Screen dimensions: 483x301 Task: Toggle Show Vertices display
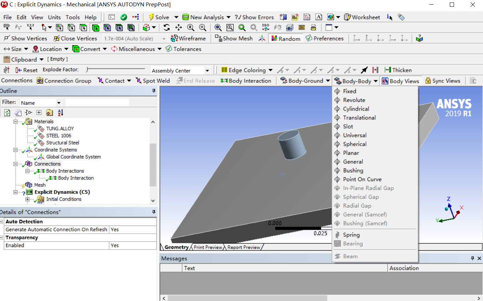[25, 38]
